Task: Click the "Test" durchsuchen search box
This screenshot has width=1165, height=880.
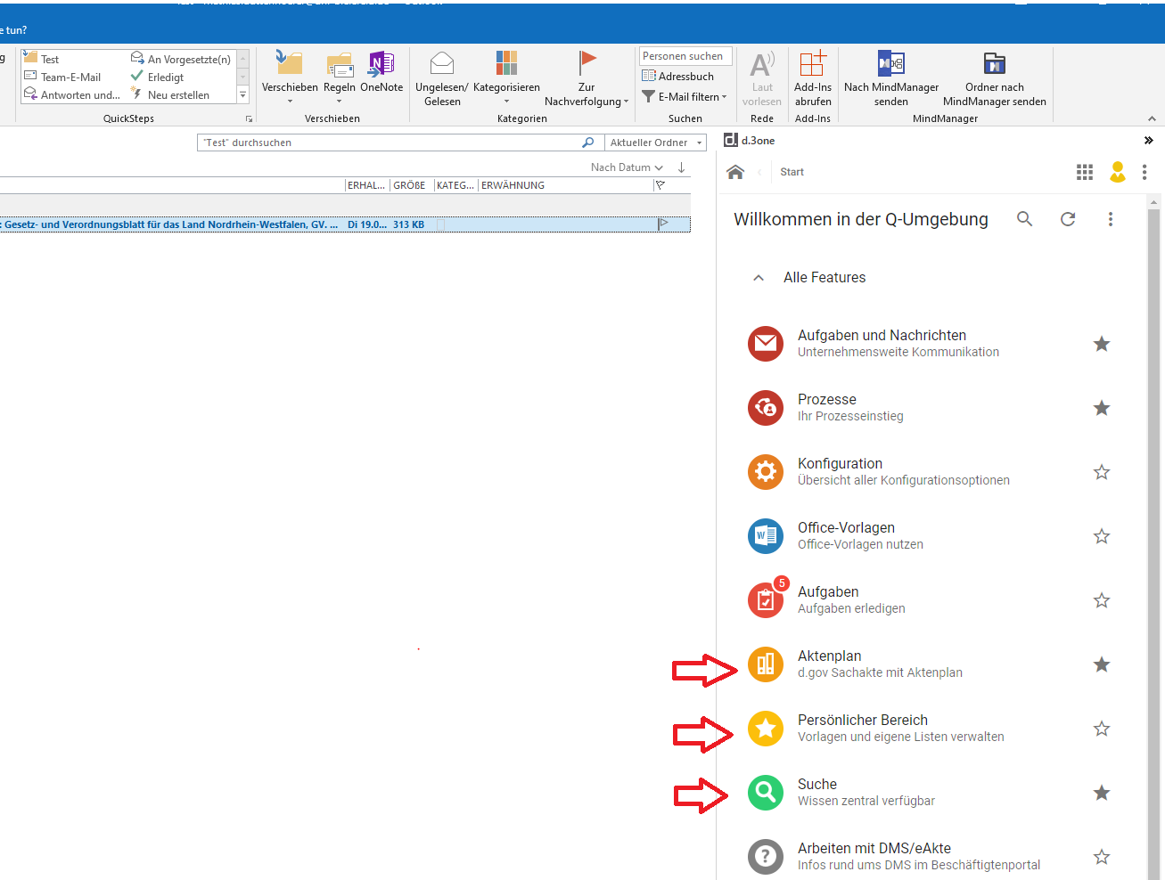Action: pos(399,143)
